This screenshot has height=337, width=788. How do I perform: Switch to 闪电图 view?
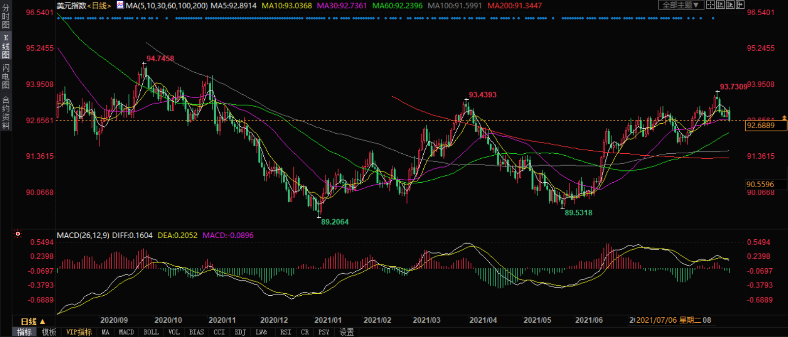pyautogui.click(x=6, y=75)
